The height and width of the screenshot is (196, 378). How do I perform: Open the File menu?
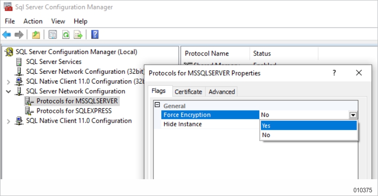(x=10, y=21)
